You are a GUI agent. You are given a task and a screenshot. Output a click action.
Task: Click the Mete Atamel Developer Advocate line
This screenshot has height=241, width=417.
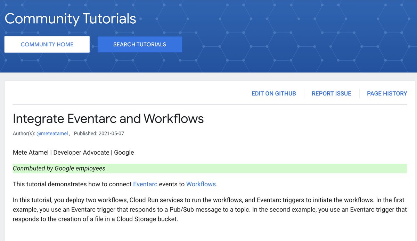(73, 153)
